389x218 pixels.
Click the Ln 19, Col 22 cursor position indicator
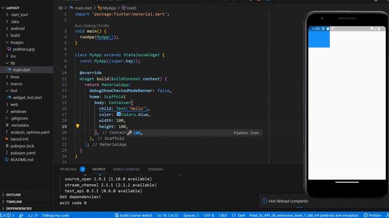pos(168,216)
